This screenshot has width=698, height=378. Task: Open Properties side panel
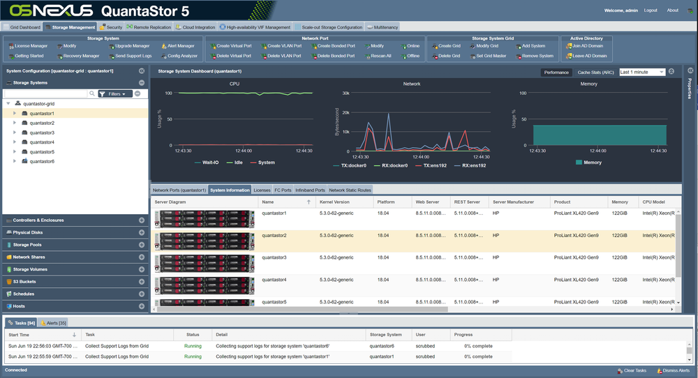(690, 88)
